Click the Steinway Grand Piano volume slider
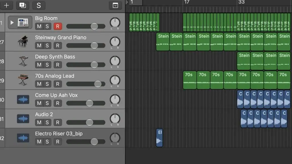 click(86, 46)
